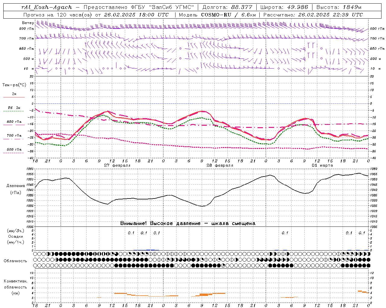The height and width of the screenshot is (308, 386).
Task: Click the (мм/3ч.) precipitation unit label
Action: click(16, 231)
